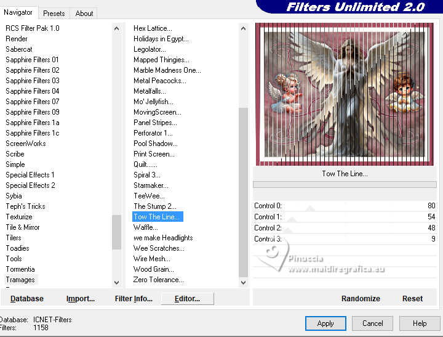Select RCS Filter Pak 1.0 category
The width and height of the screenshot is (443, 337).
33,28
